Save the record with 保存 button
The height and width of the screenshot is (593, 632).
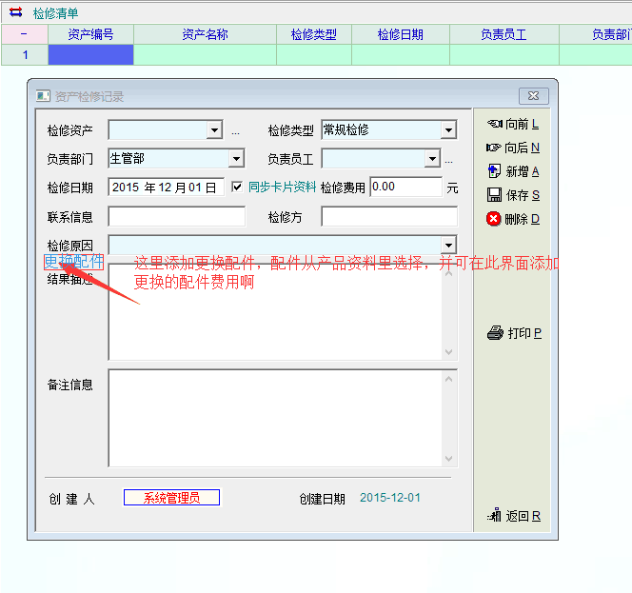[x=512, y=195]
